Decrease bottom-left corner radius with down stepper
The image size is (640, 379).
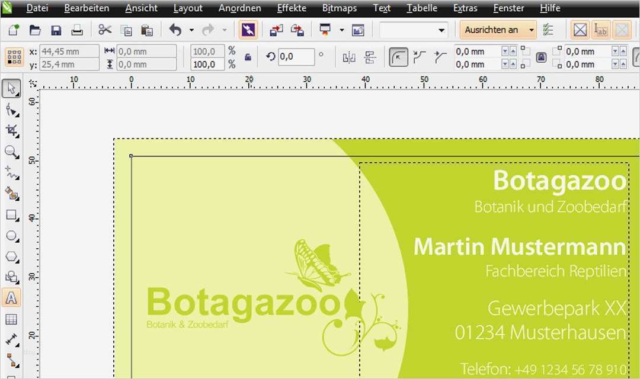(x=505, y=65)
